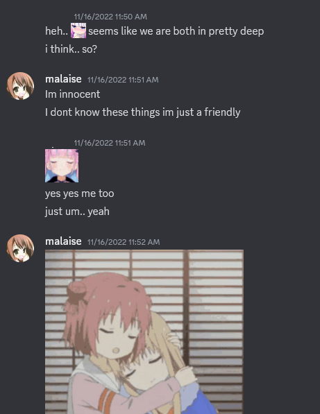Click the 11/16/2022 11:52 AM timestamp
Screen dimensions: 320x414
pos(124,242)
